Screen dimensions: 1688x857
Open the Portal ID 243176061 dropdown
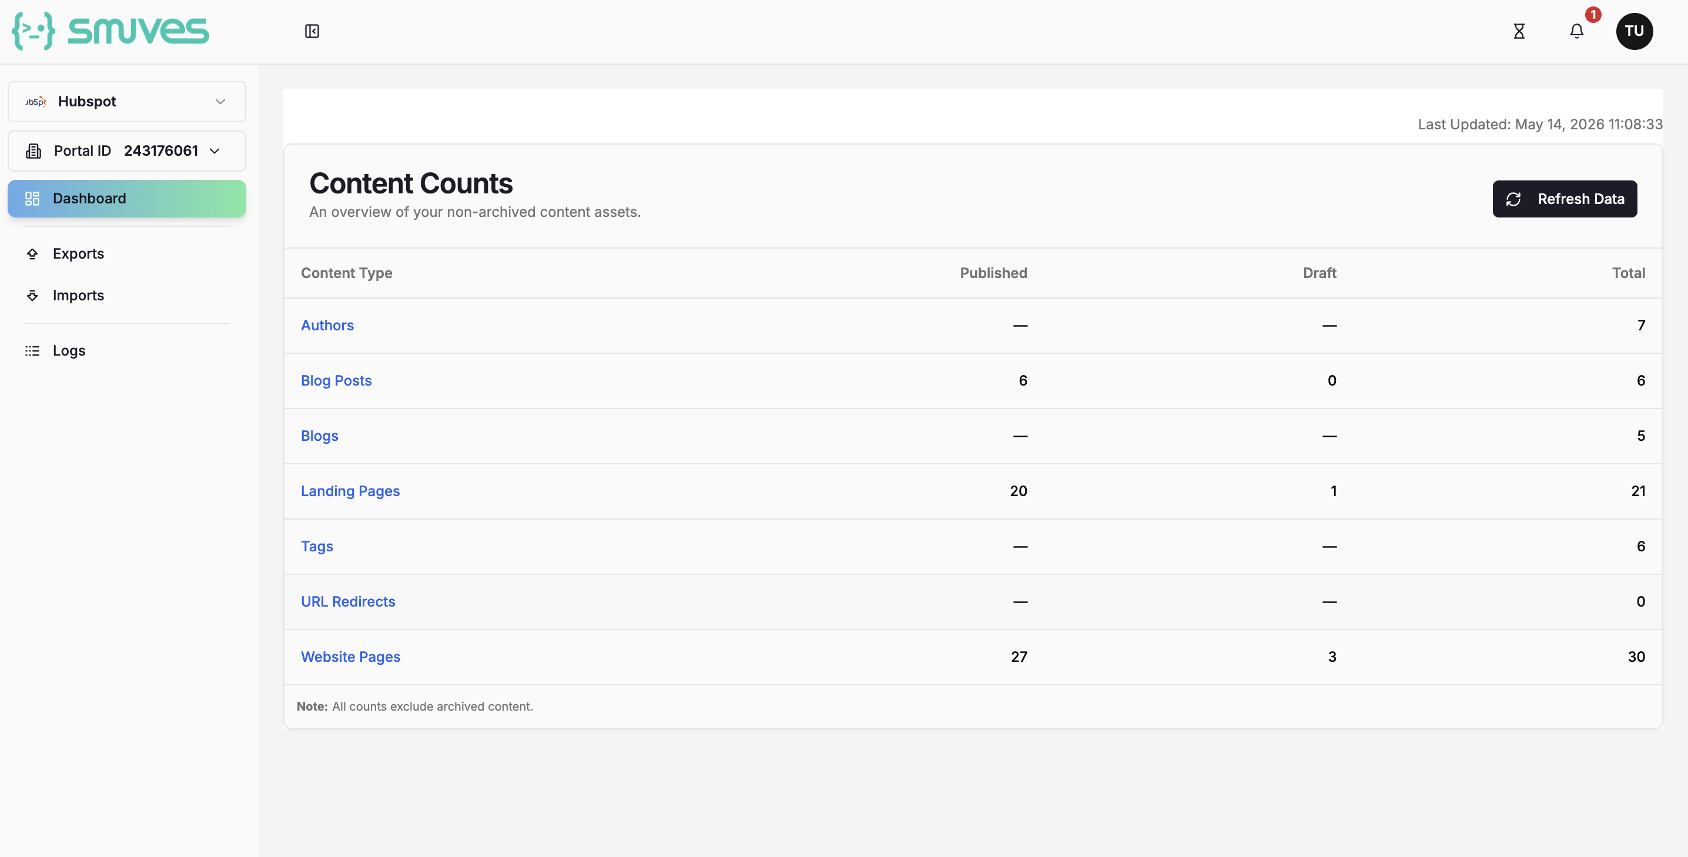[126, 151]
